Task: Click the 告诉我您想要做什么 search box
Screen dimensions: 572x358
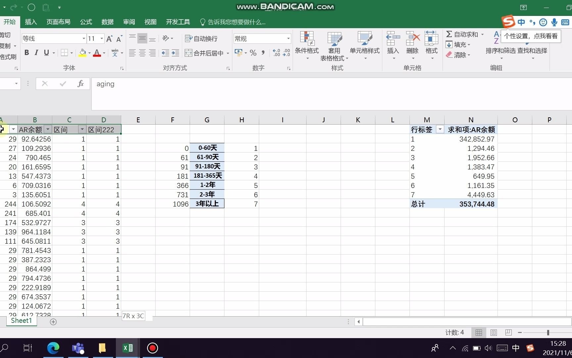Action: click(233, 22)
